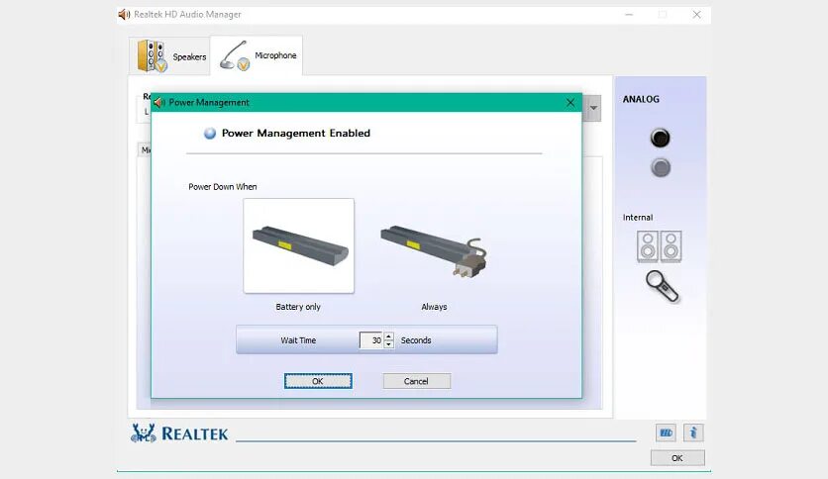Click the Power Management title bar speaker icon
Viewport: 828px width, 479px height.
(159, 102)
